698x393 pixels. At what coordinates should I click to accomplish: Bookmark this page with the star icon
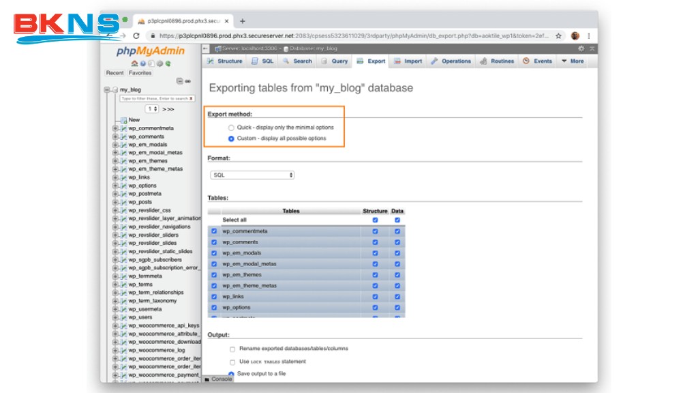coord(558,36)
